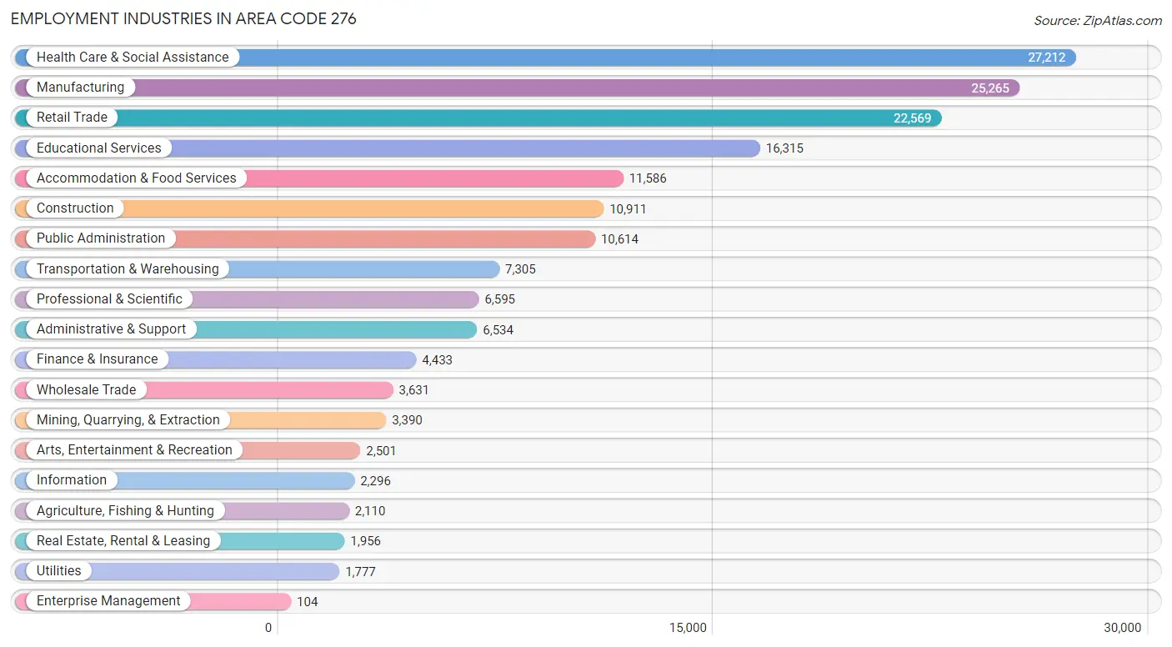Image resolution: width=1172 pixels, height=647 pixels.
Task: Click the 11,586 value label
Action: click(x=648, y=178)
